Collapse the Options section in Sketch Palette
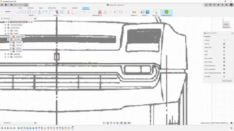Image resolution: width=234 pixels, height=131 pixels. 204,36
